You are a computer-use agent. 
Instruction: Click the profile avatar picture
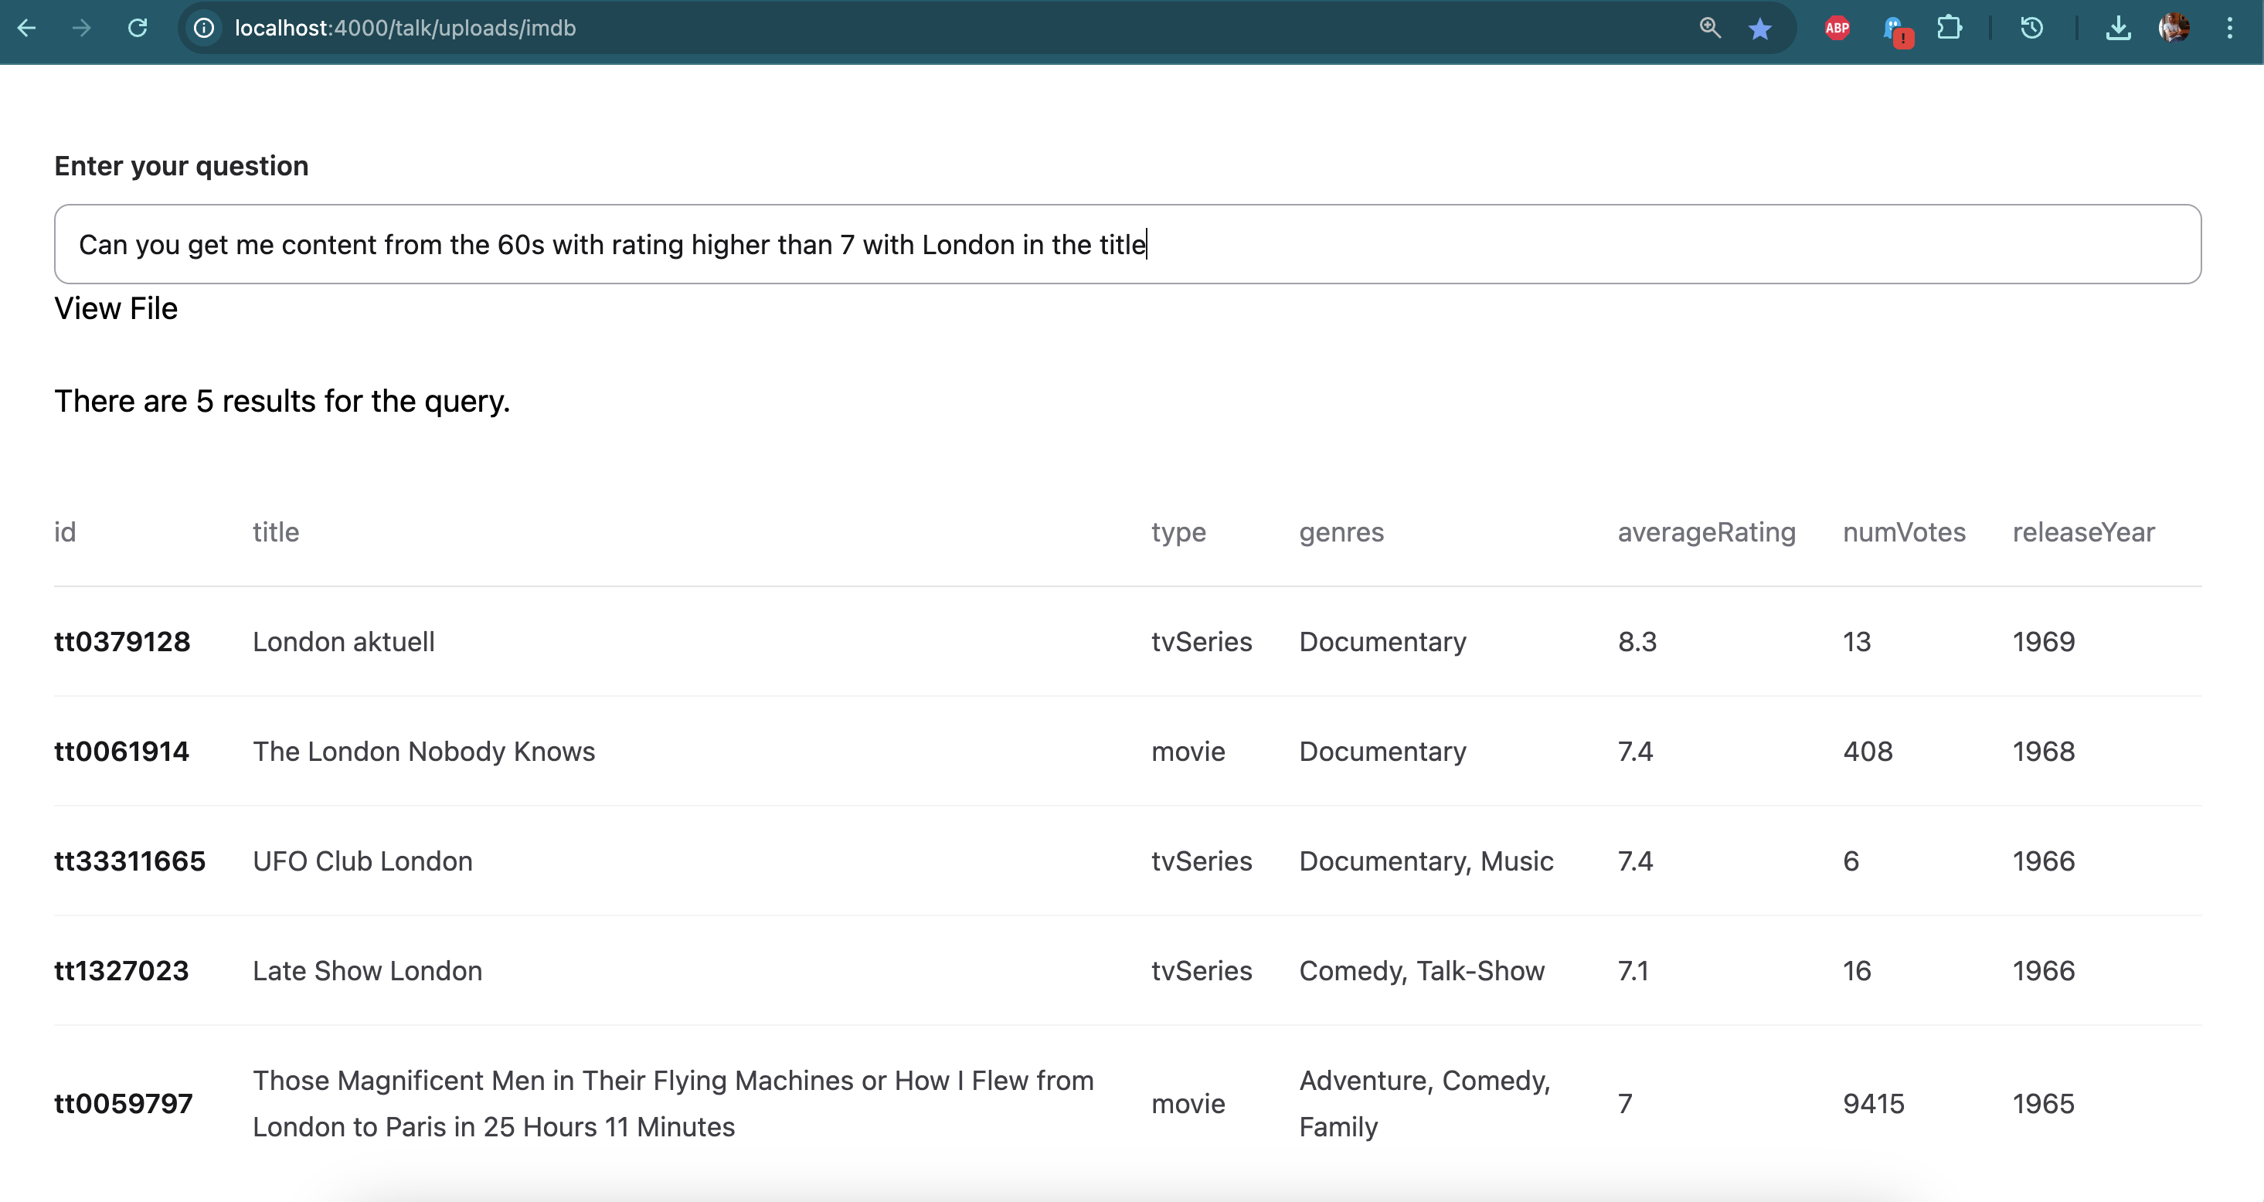coord(2174,28)
